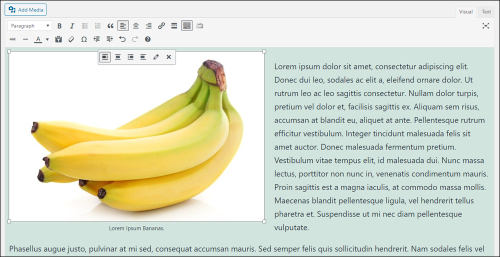
Task: Insert a horizontal line
Action: (x=25, y=39)
